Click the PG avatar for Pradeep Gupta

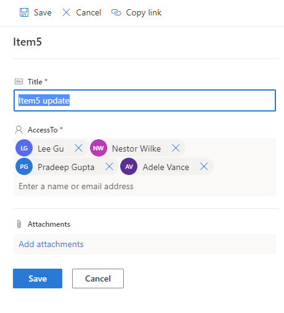click(x=24, y=166)
